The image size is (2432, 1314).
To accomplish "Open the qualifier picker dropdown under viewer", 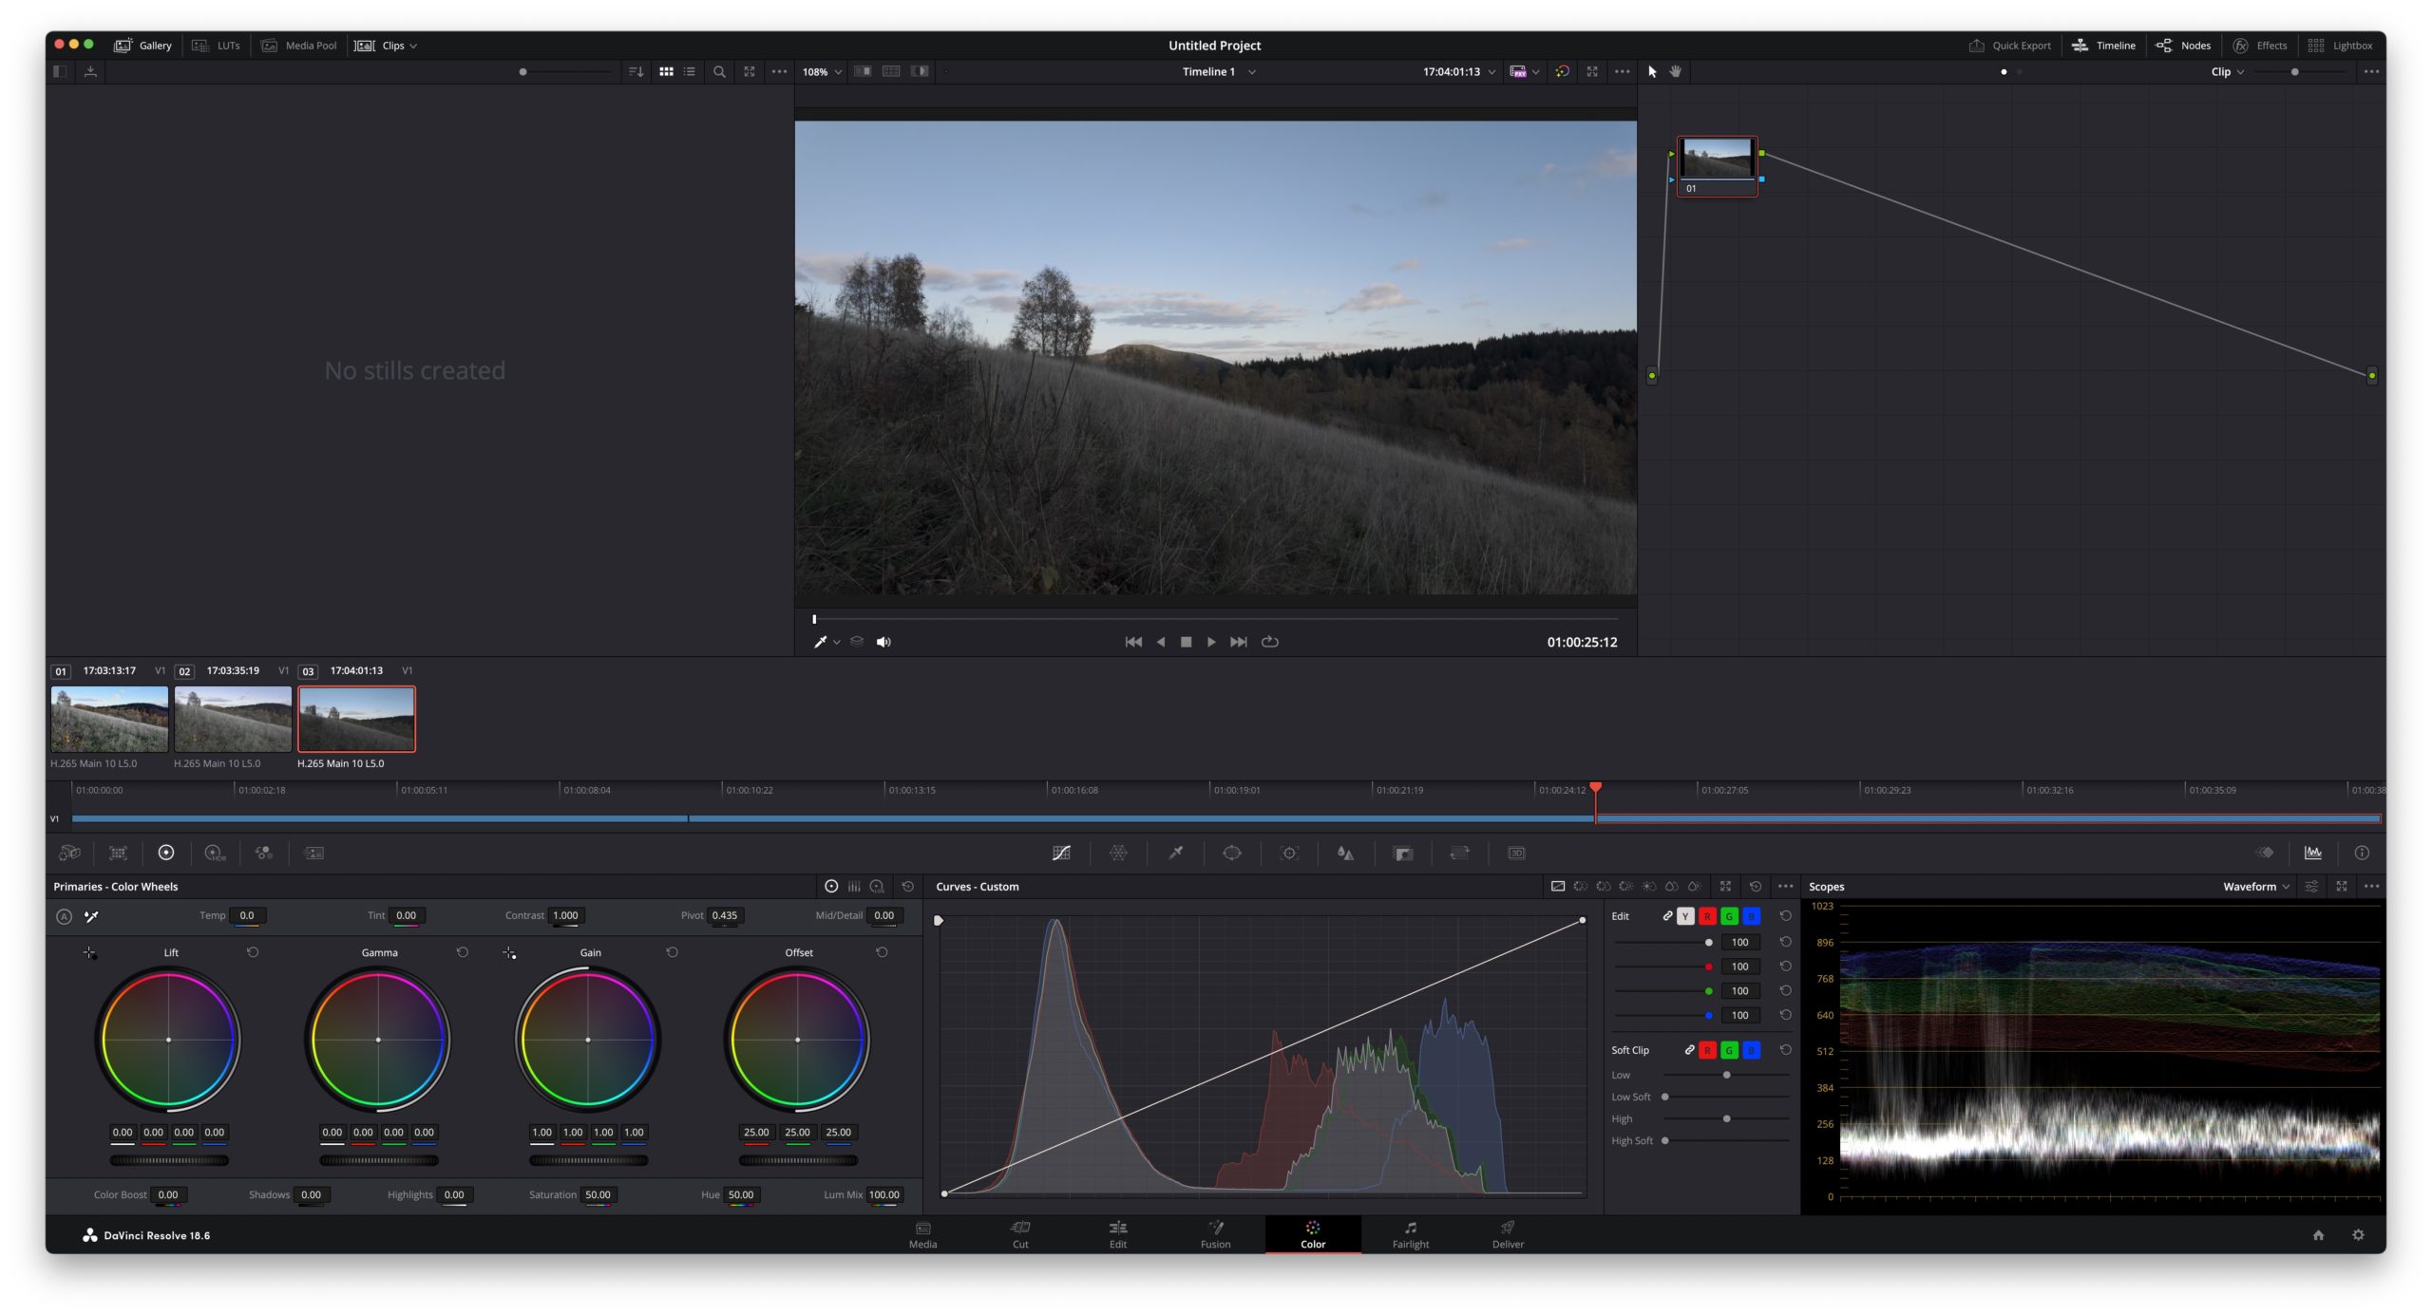I will pos(837,643).
